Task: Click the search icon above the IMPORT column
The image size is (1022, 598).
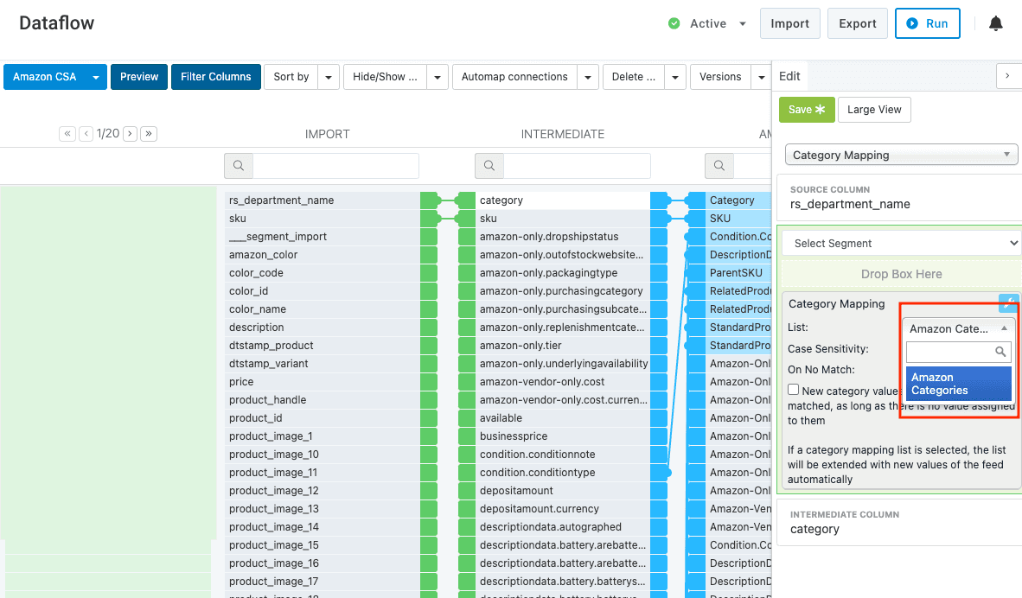Action: pos(239,166)
